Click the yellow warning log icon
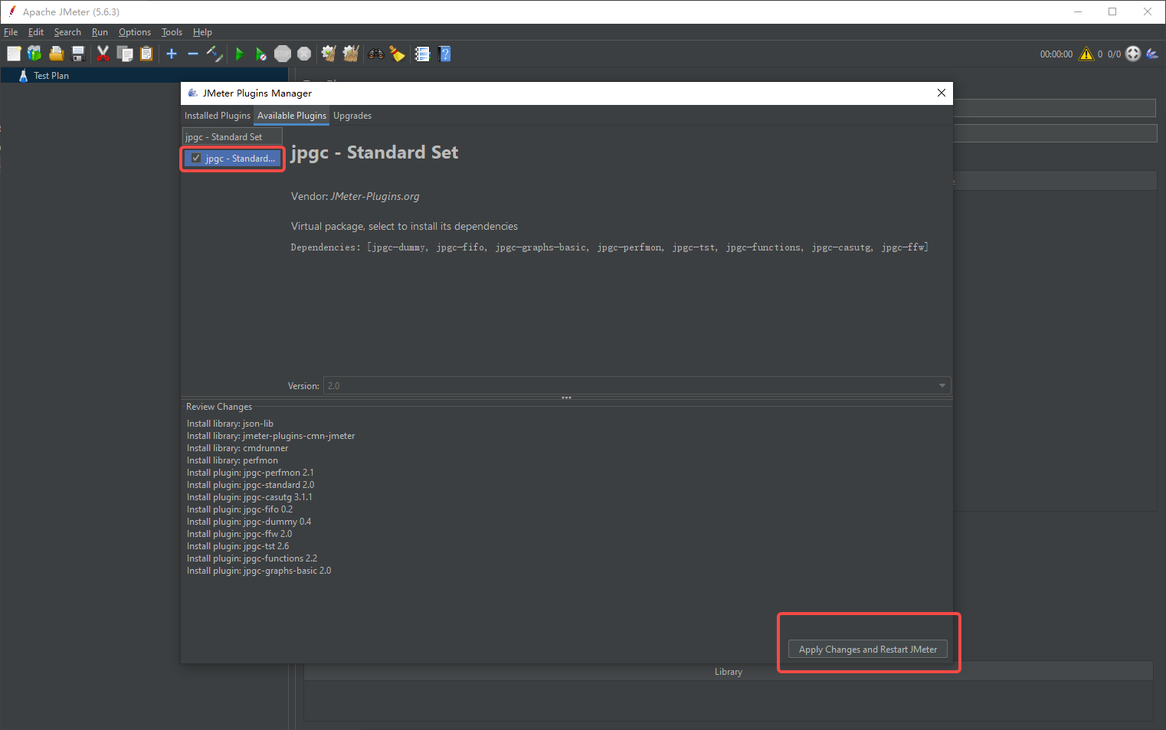Screen dimensions: 1166x730 [1086, 54]
